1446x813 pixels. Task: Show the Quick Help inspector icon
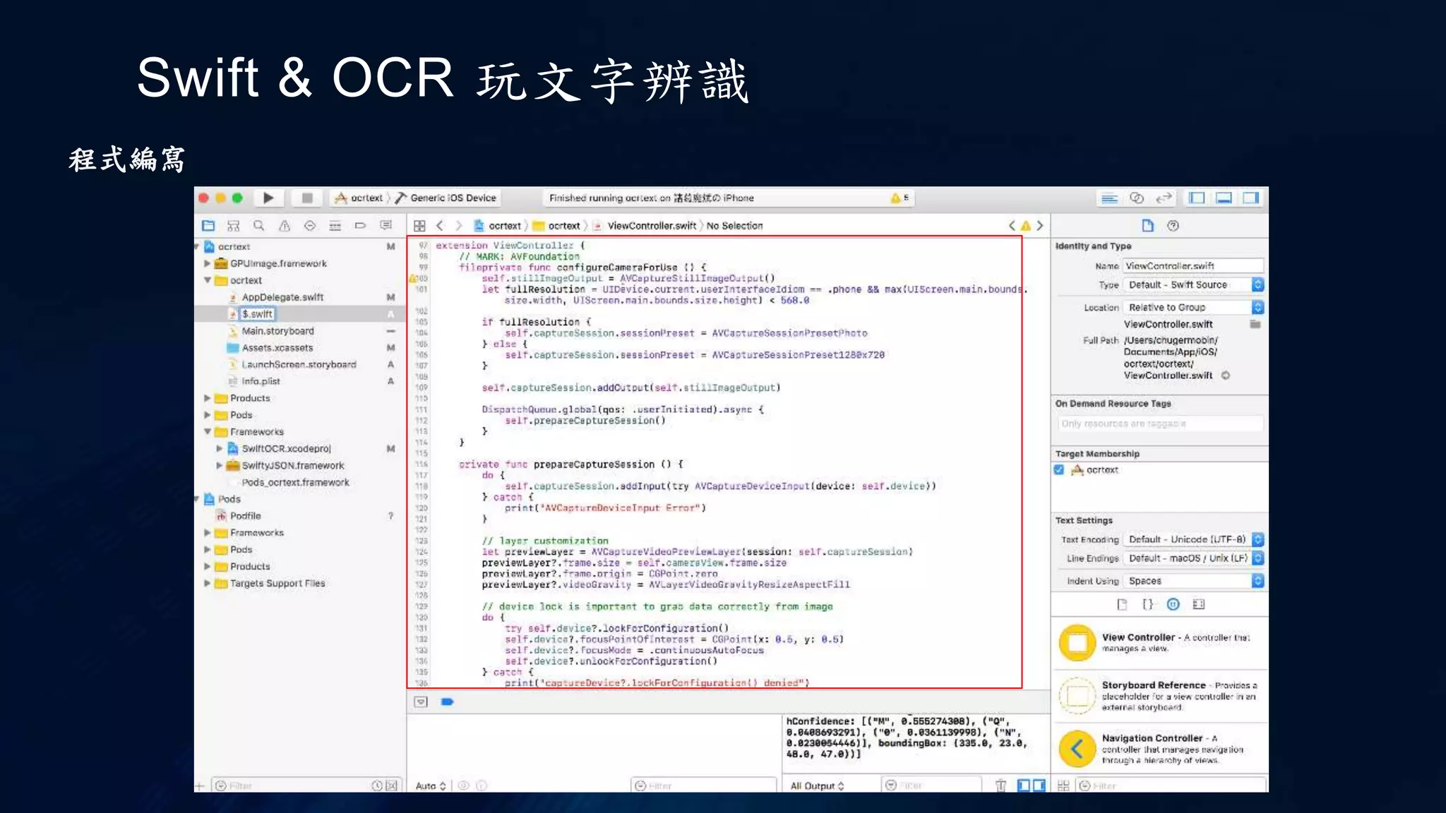point(1173,226)
